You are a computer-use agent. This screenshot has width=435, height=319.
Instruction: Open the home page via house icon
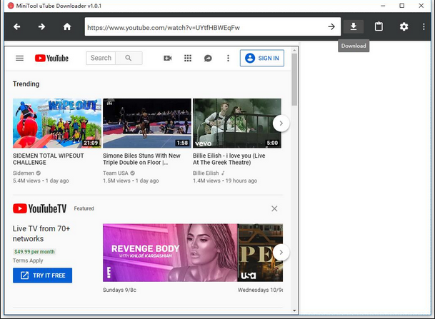(x=67, y=26)
